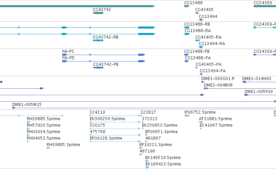Select the RH39885.3prime EST label

(x=63, y=145)
